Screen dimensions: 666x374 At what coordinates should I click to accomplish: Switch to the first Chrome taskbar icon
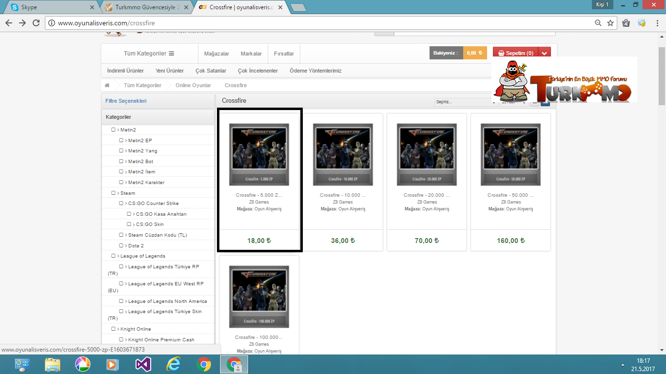[x=204, y=364]
